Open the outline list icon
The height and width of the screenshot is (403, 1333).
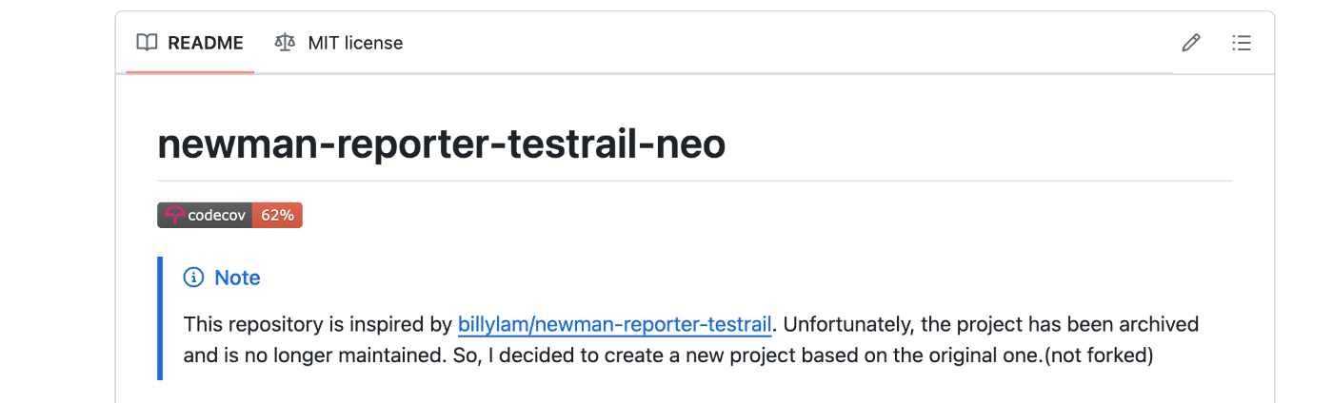[x=1241, y=43]
